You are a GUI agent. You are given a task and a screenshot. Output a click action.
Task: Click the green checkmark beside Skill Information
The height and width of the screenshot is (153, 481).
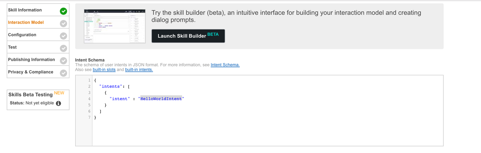(63, 11)
